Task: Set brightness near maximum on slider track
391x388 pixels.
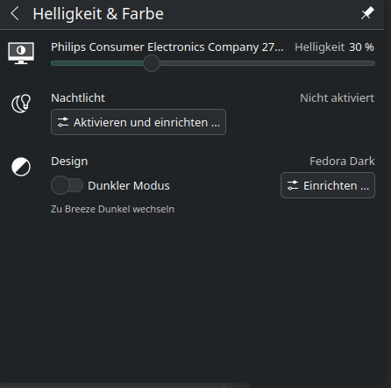Action: 366,63
